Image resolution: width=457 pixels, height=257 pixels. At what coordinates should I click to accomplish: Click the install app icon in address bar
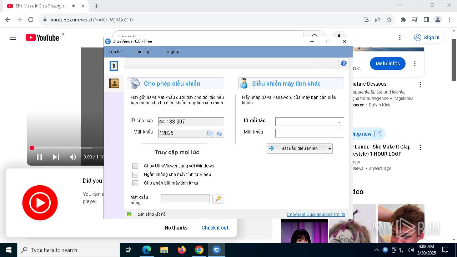(x=366, y=20)
